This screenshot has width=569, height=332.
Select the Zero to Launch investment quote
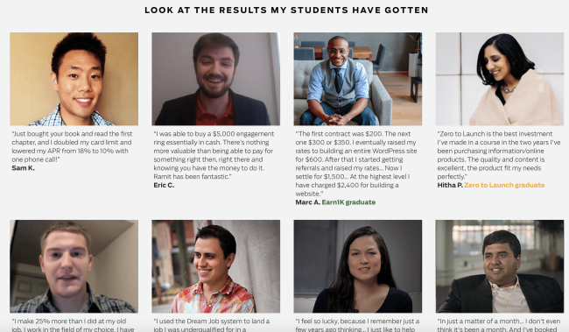click(x=499, y=155)
